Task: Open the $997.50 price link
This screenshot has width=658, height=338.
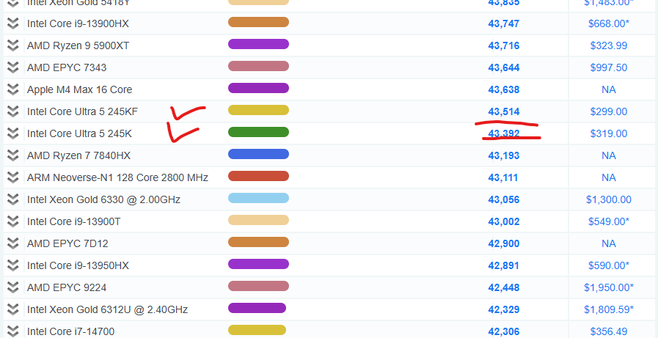Action: point(608,68)
